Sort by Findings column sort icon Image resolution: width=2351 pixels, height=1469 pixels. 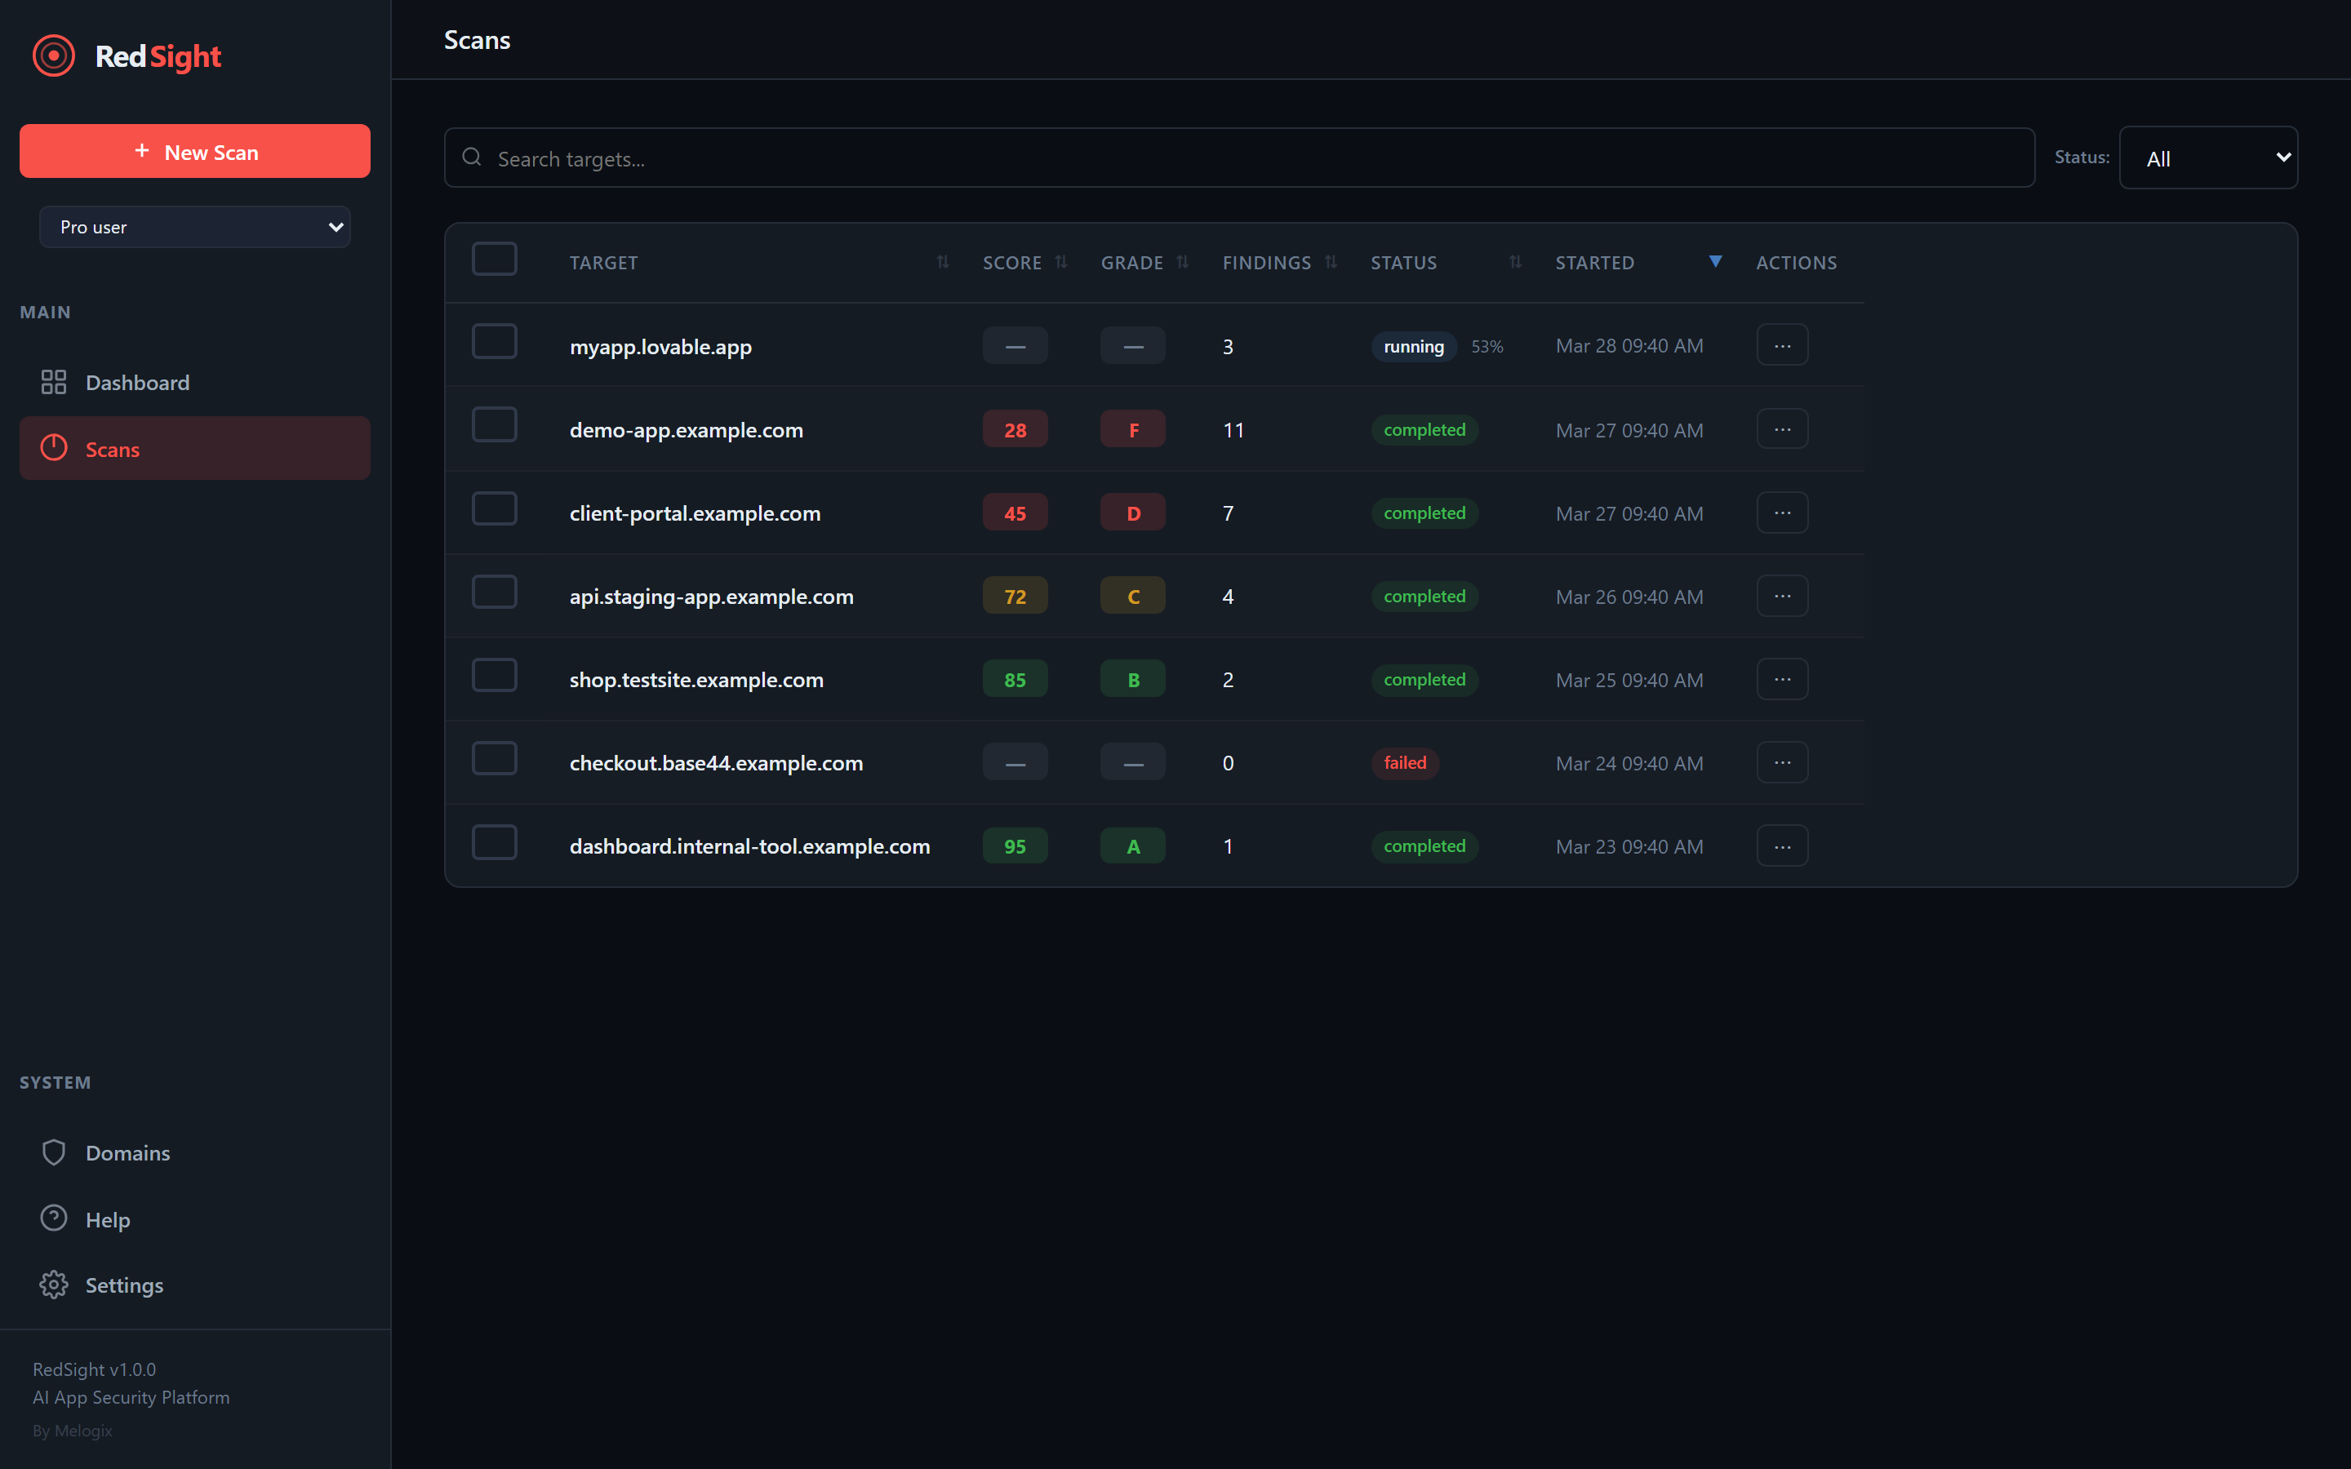pyautogui.click(x=1331, y=262)
